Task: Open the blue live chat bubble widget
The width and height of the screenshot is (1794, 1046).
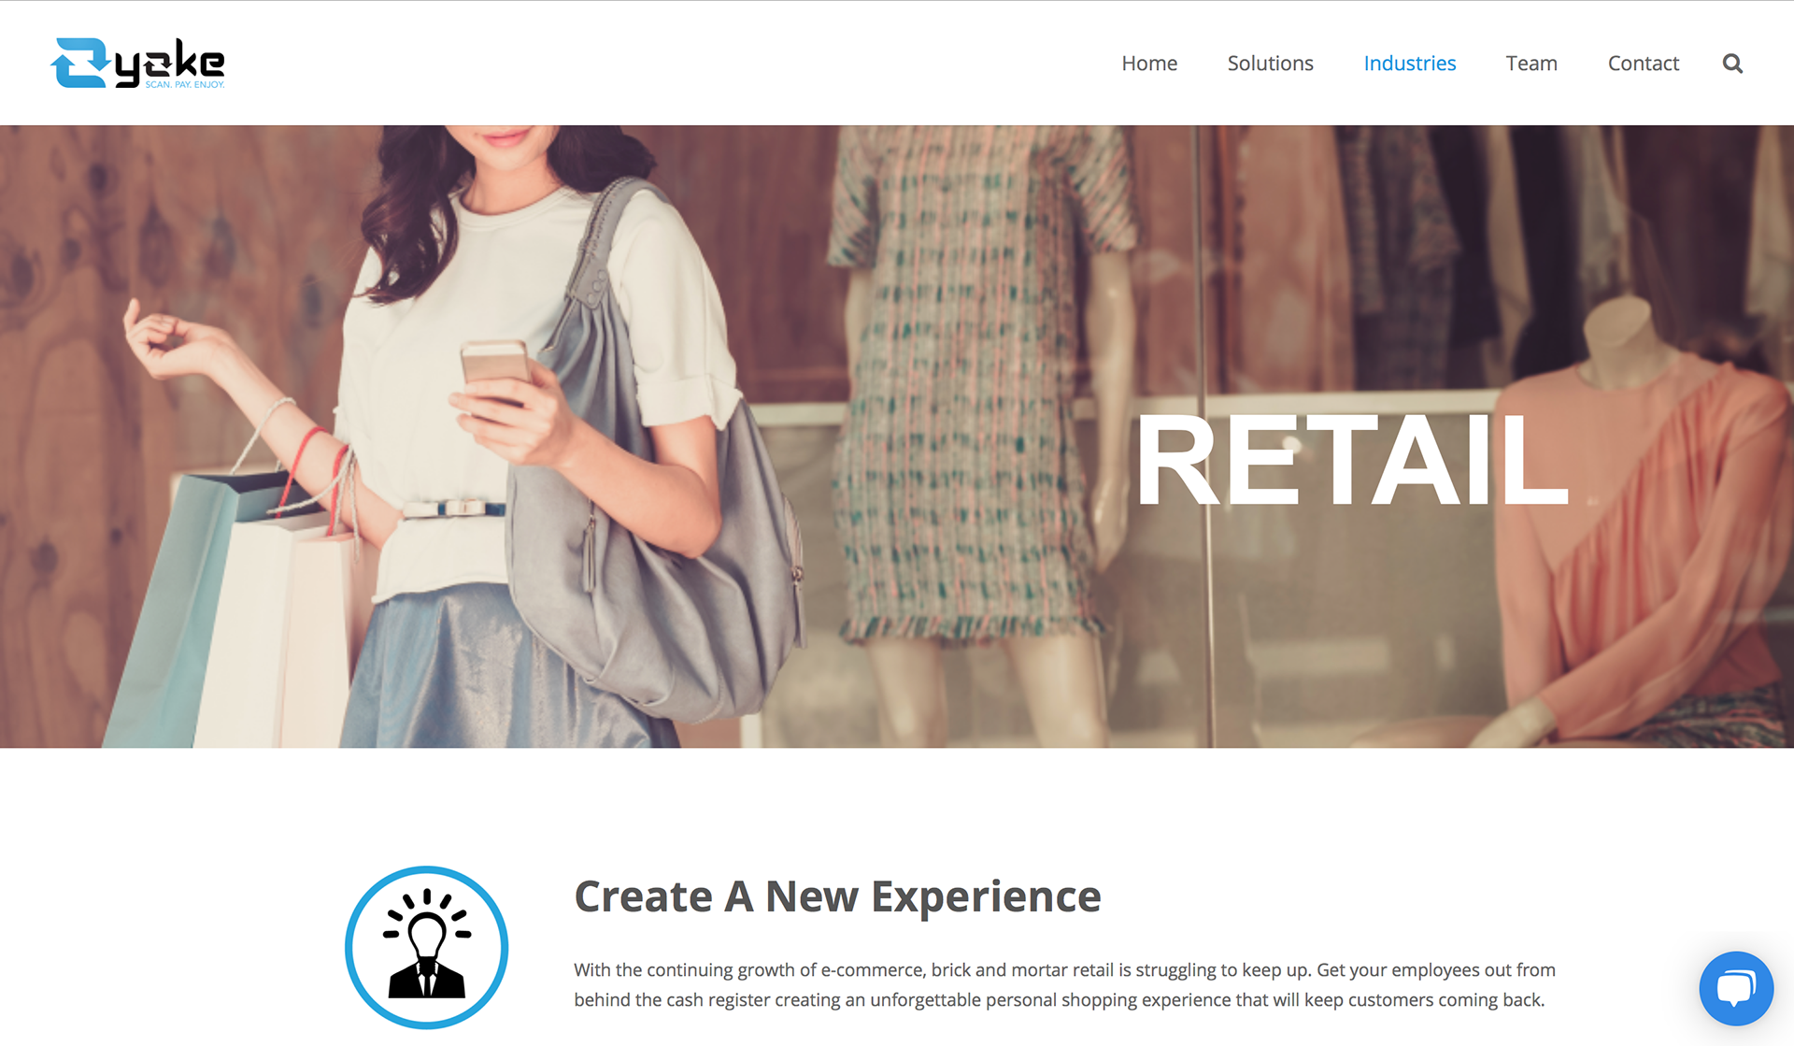Action: click(1736, 988)
